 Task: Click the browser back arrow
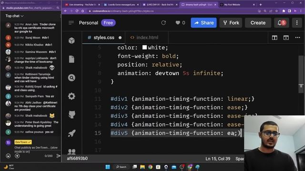[66, 11]
